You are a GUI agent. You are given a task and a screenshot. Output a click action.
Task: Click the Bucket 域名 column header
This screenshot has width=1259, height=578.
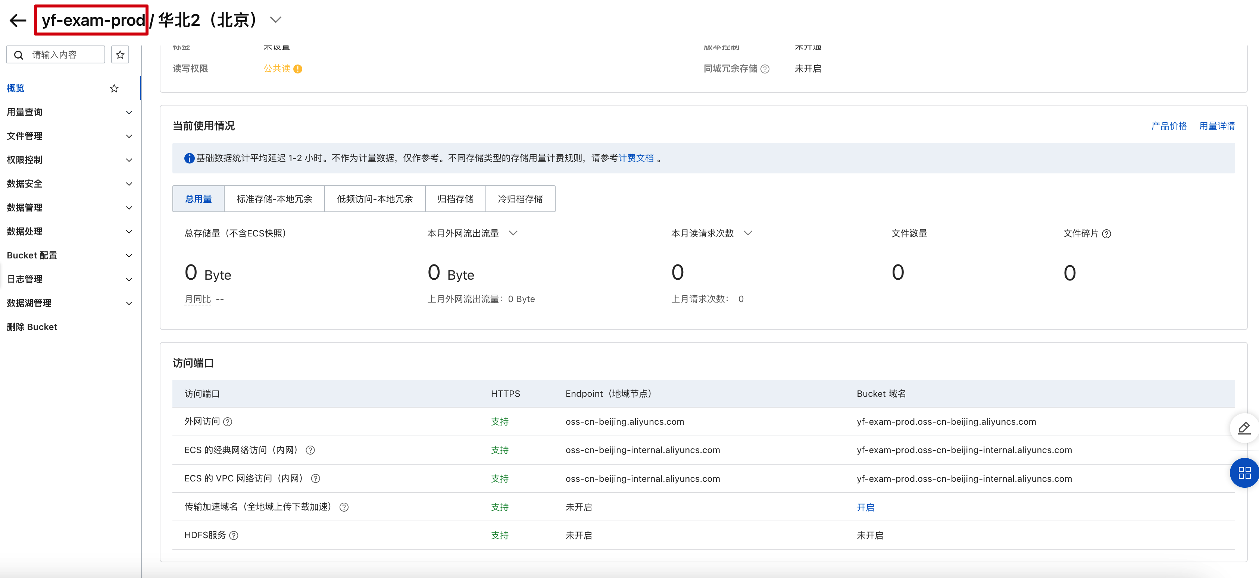(881, 394)
